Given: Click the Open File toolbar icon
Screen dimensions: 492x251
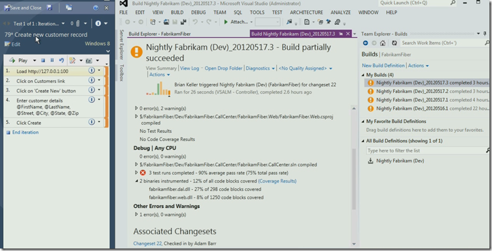Looking at the screenshot, I should point(166,22).
